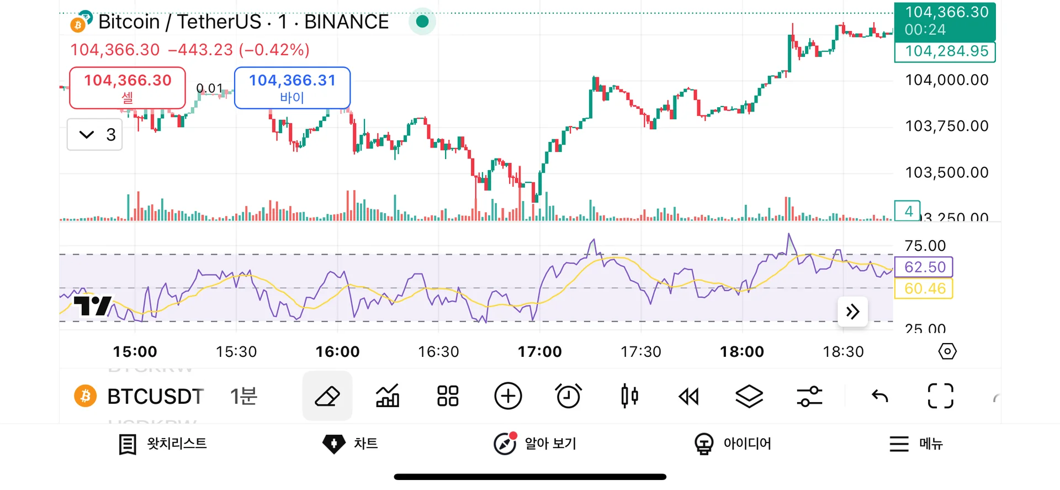This screenshot has height=490, width=1060.
Task: Open the 아이디어 tab
Action: (733, 444)
